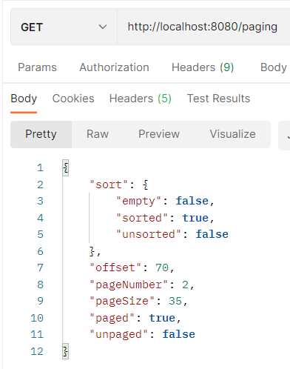Select the response Body tab
This screenshot has height=369, width=290.
[x=24, y=99]
